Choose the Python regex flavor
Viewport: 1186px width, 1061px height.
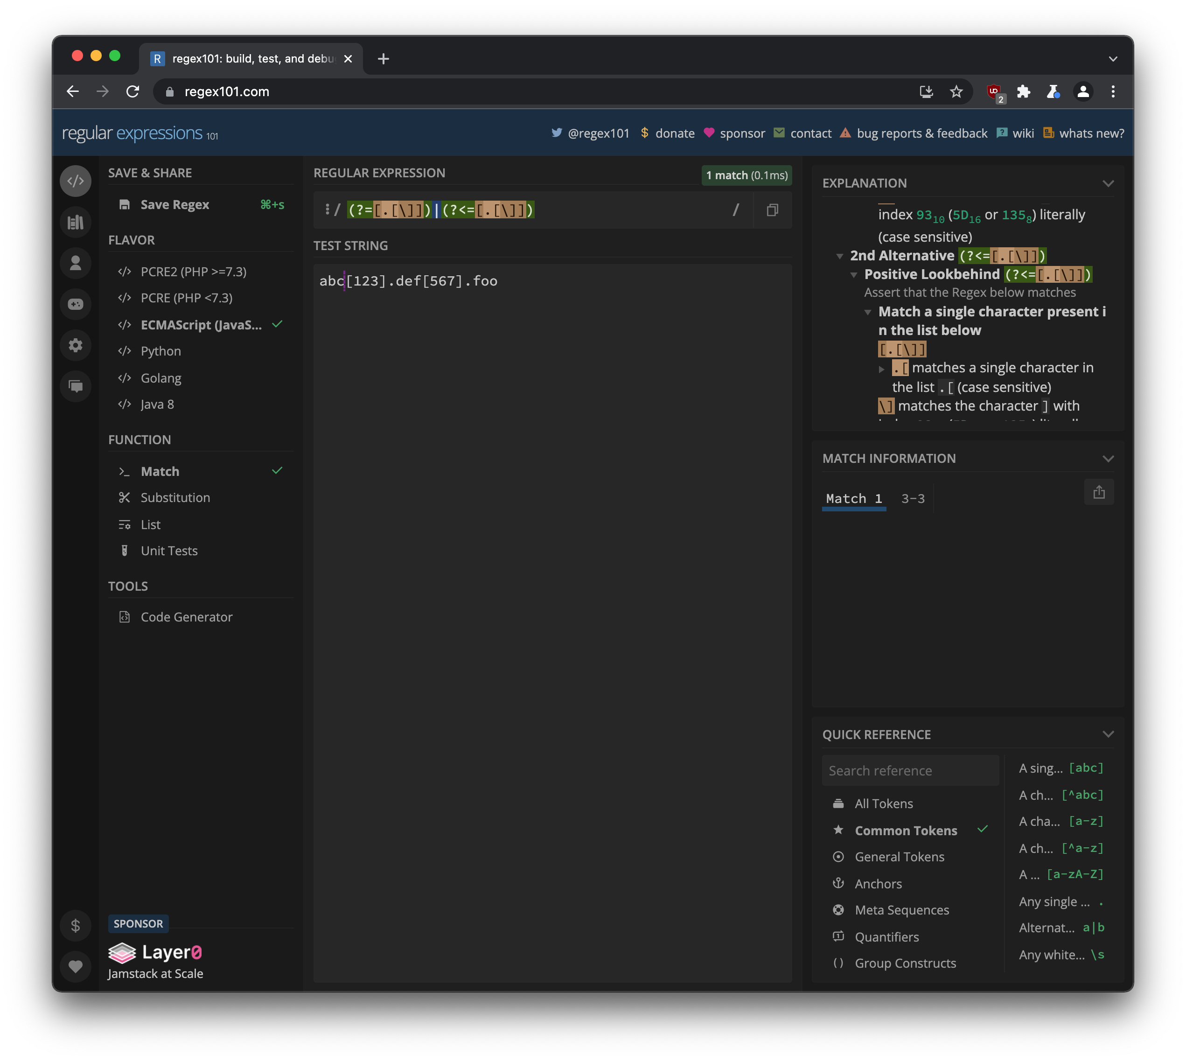coord(161,351)
